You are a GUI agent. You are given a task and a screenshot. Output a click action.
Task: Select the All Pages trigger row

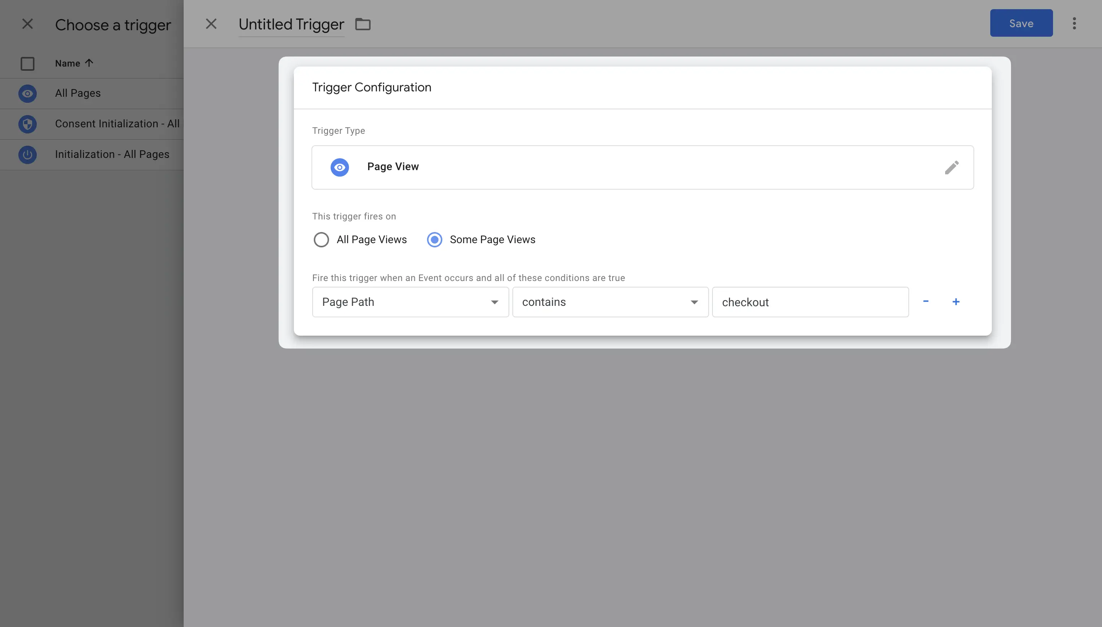pos(92,93)
